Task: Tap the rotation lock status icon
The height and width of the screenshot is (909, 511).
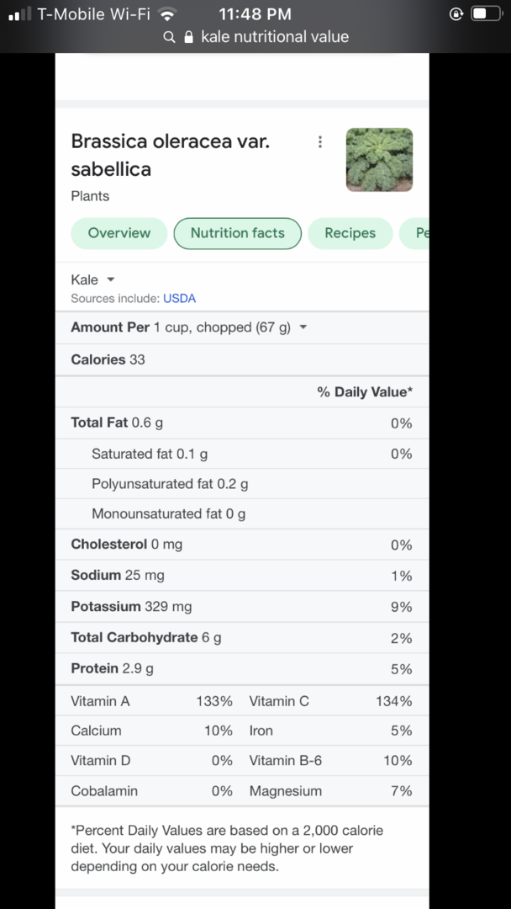Action: 456,14
